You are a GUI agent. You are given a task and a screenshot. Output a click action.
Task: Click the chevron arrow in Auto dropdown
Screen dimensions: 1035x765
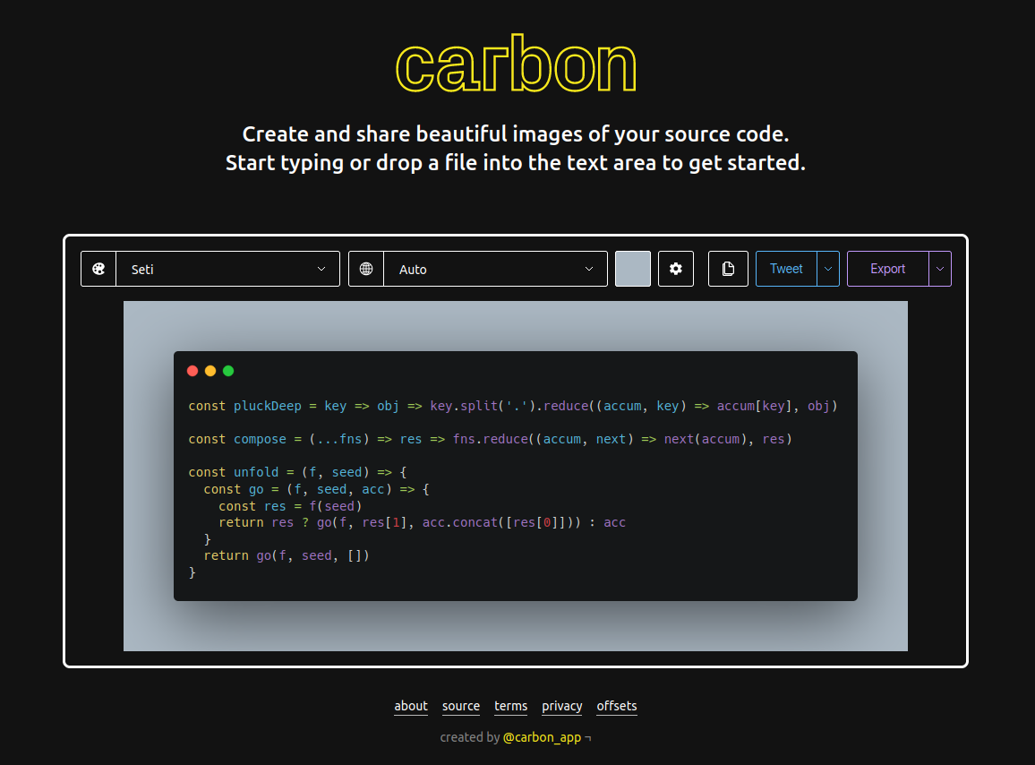[x=589, y=269]
